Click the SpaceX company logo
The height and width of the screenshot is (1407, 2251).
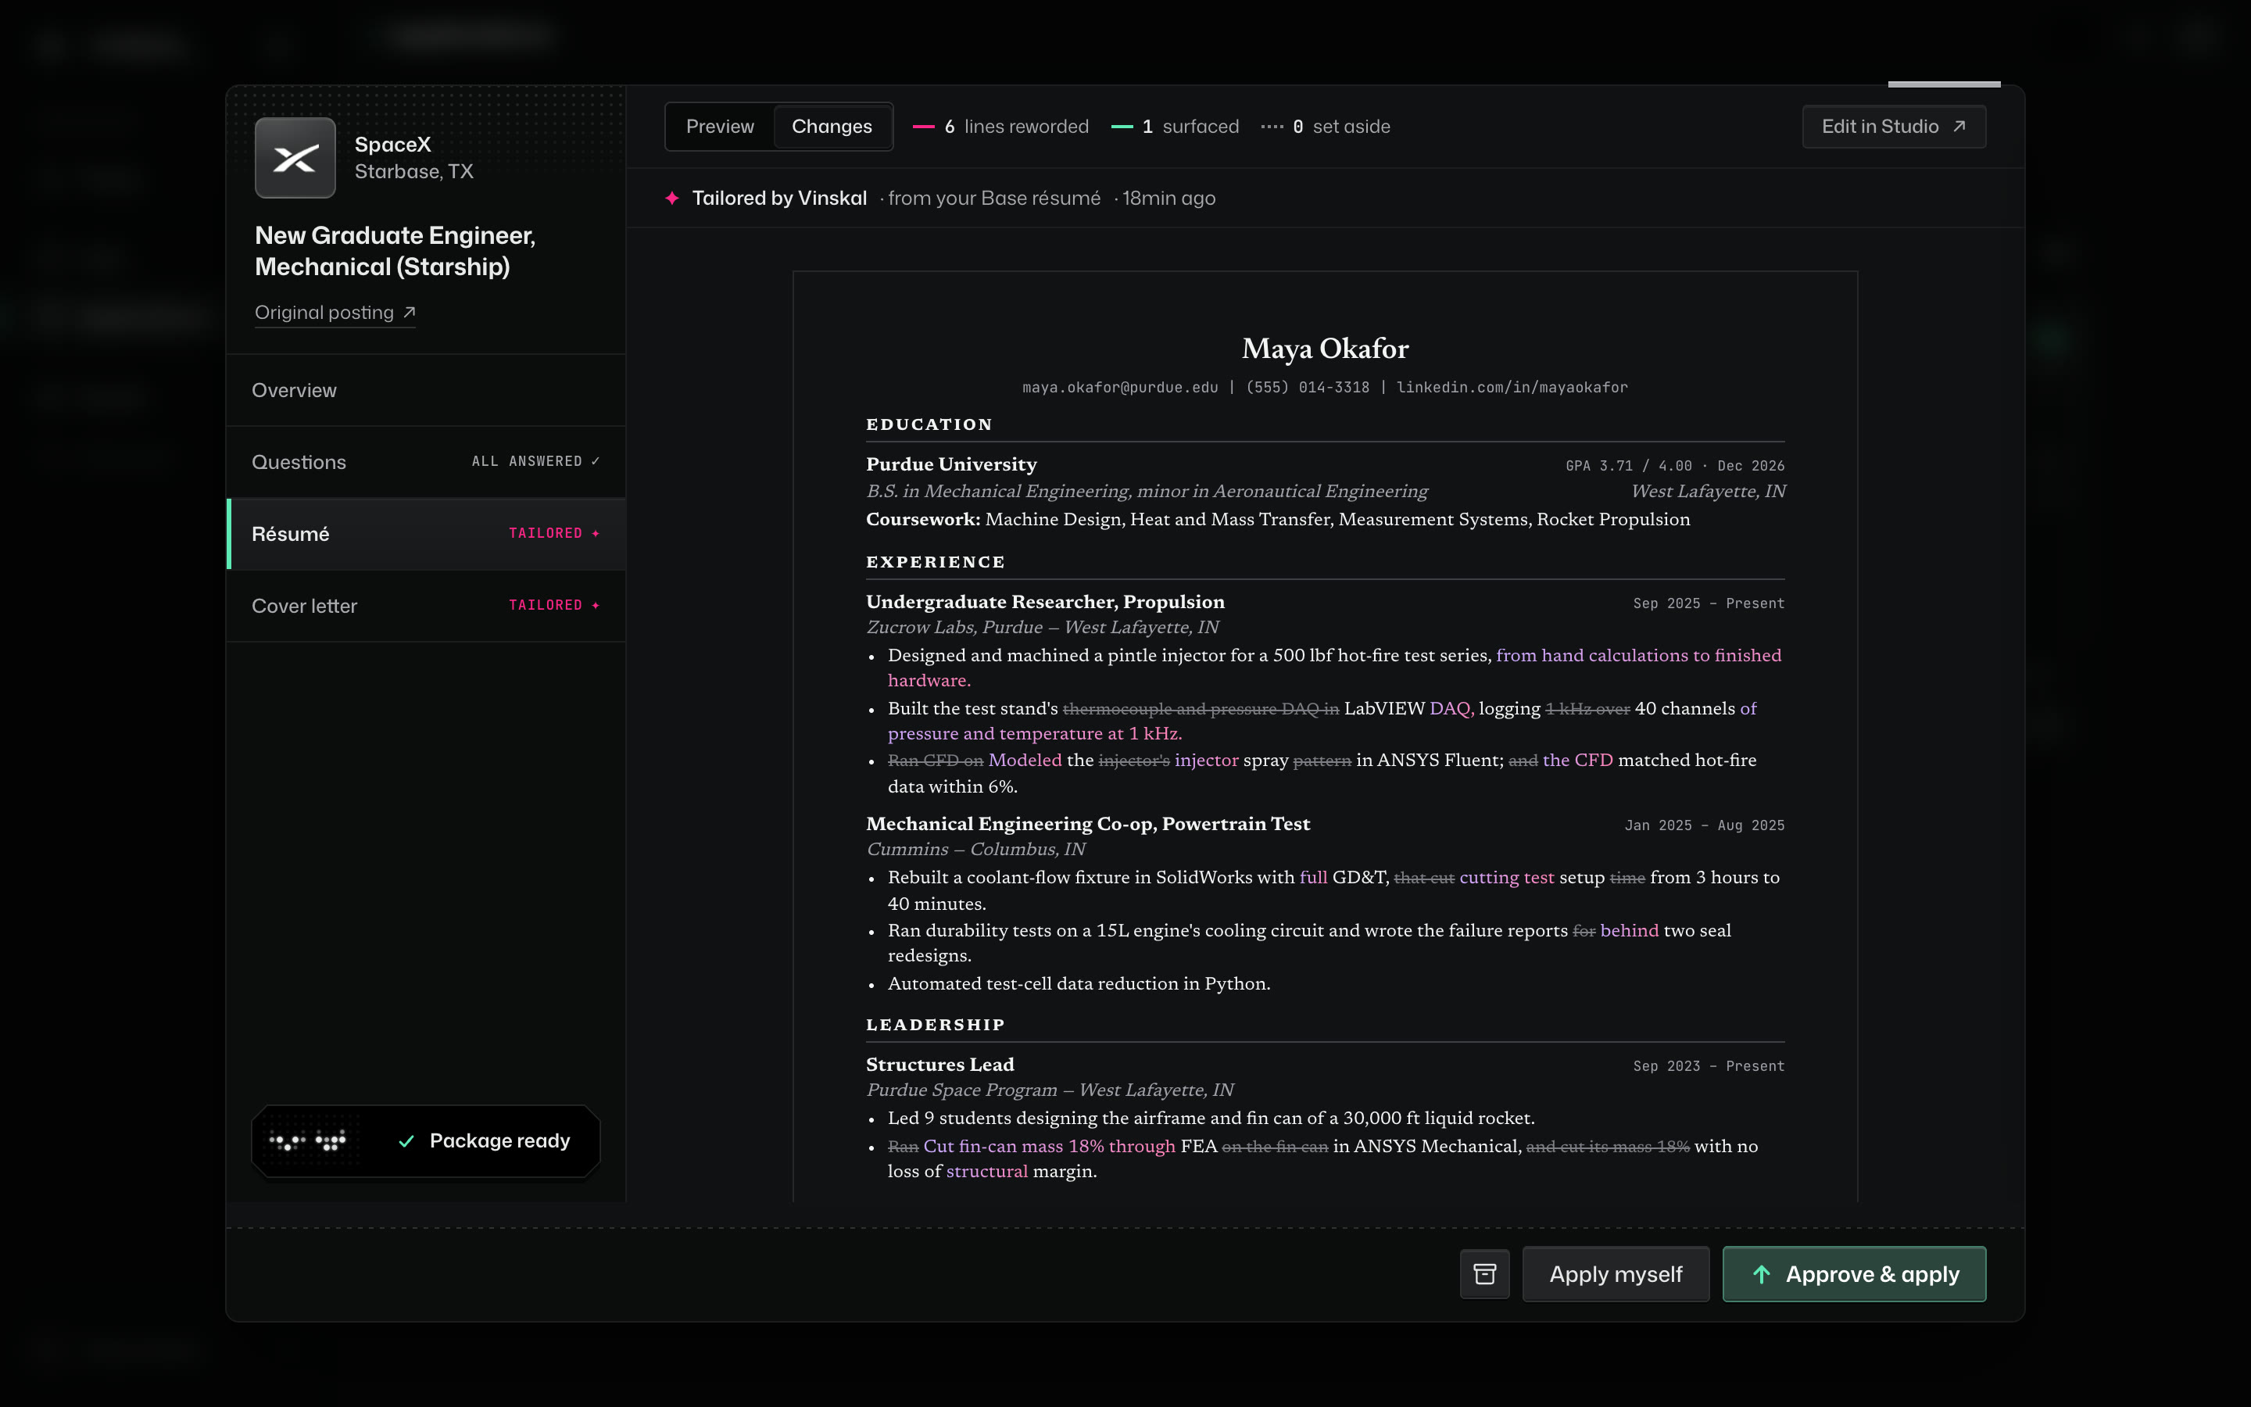point(295,158)
